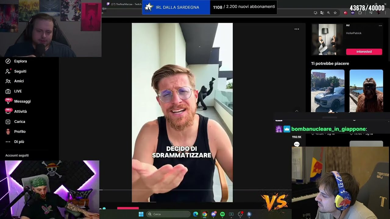Image resolution: width=390 pixels, height=219 pixels.
Task: Open Discord from the taskbar
Action: tap(214, 214)
